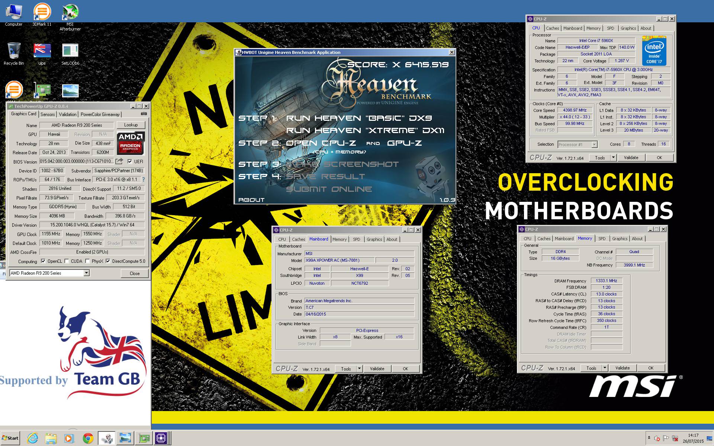Screen dimensions: 714x446
Task: Click the GPU-Z screenshot camera icon
Action: coord(144,114)
